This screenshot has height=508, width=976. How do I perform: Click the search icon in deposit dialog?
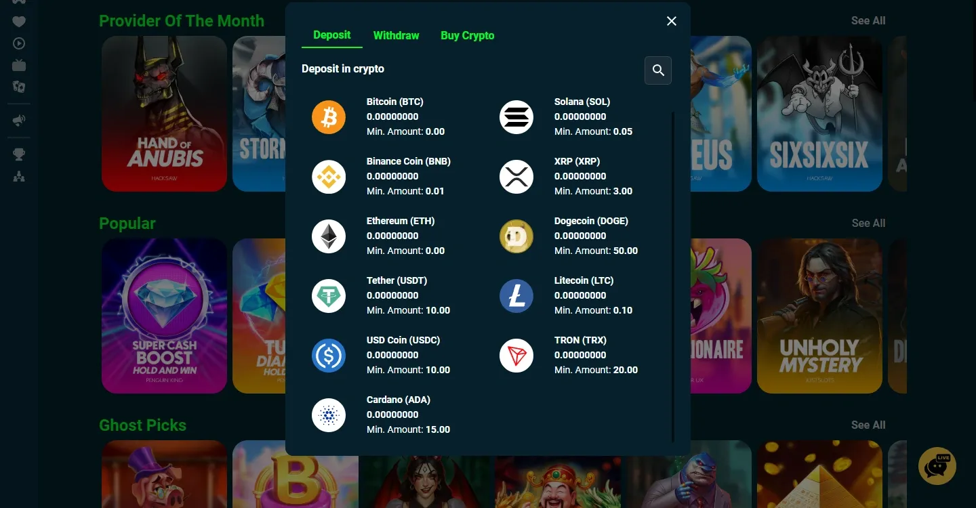[x=658, y=70]
